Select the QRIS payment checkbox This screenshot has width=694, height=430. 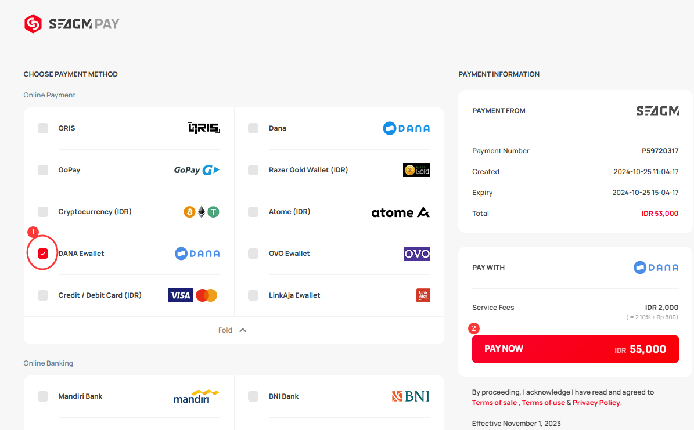point(43,128)
